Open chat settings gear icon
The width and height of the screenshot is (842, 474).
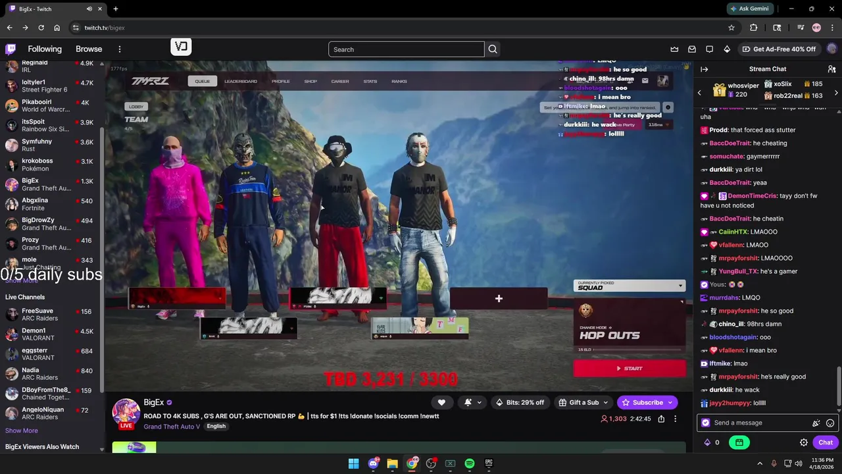coord(804,442)
